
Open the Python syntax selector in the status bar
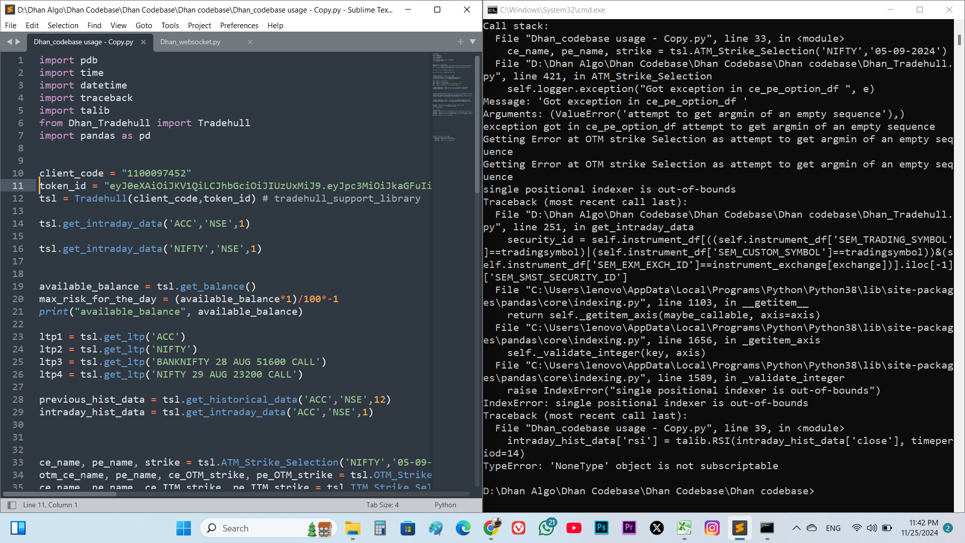[445, 505]
